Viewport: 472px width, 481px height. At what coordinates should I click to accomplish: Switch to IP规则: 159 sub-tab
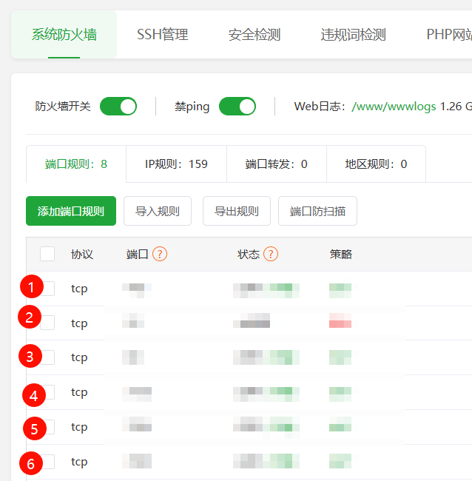176,164
